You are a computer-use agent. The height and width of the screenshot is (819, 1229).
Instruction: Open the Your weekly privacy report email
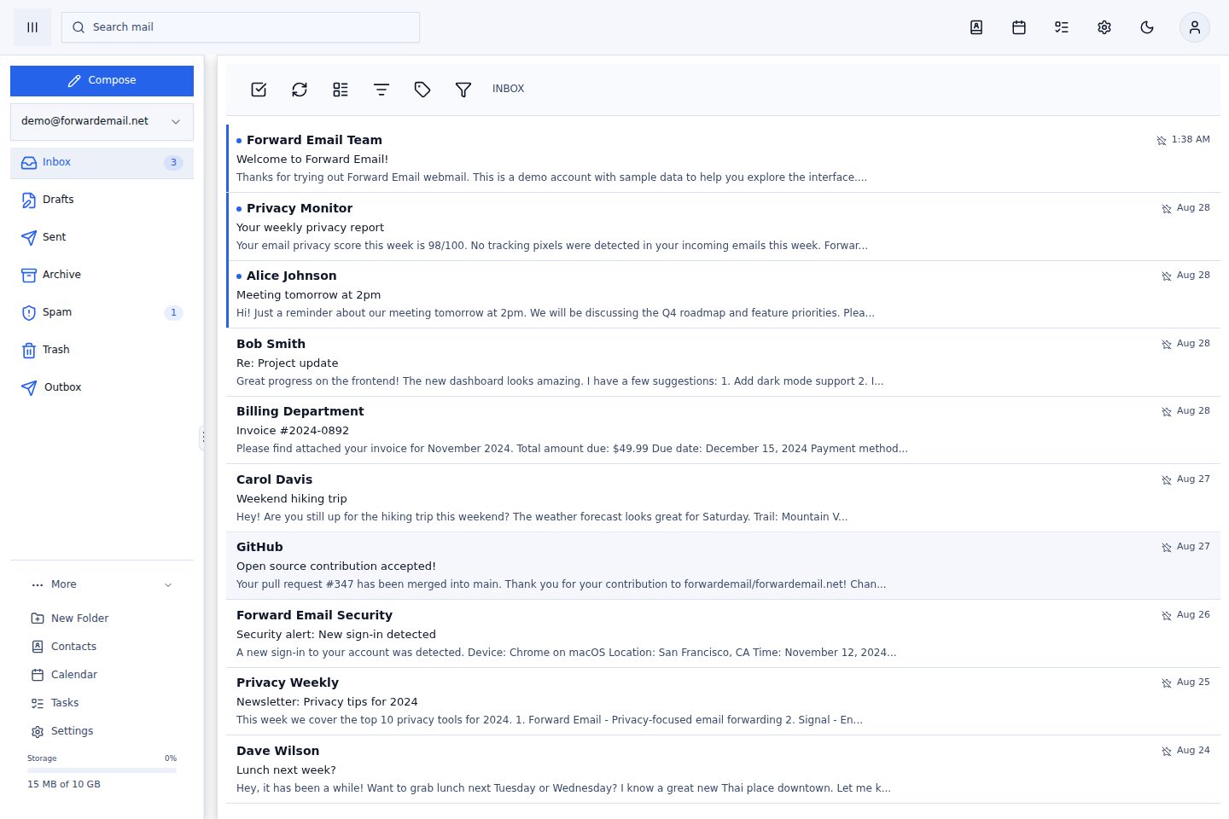pos(724,227)
